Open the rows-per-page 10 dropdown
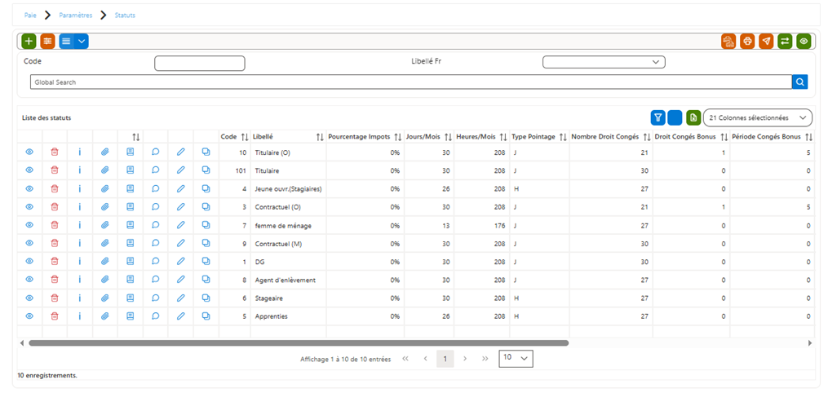 tap(516, 358)
